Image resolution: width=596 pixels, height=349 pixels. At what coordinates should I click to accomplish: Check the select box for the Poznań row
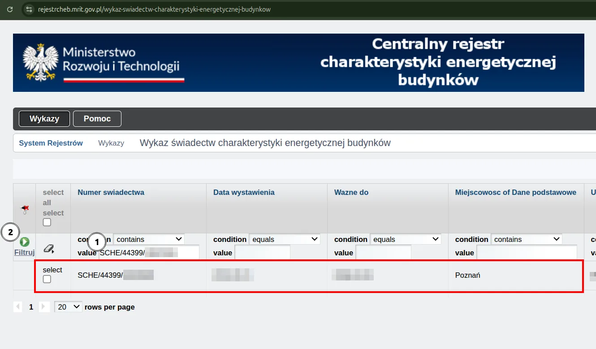pos(47,279)
